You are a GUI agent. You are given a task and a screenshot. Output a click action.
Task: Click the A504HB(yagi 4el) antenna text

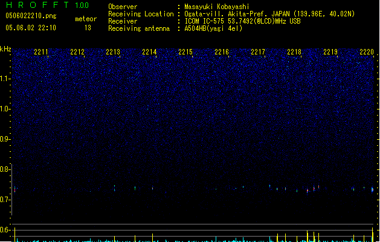[x=213, y=28]
